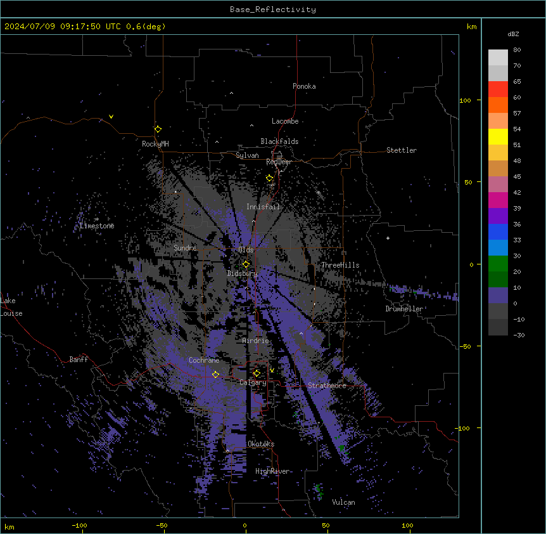
Task: Click the green 30 dBZ legend swatch
Action: (498, 264)
